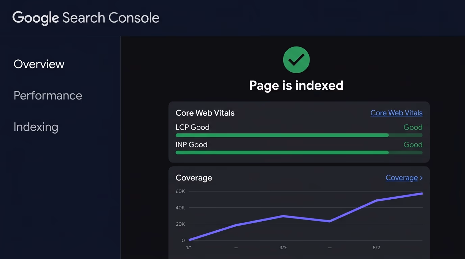The height and width of the screenshot is (259, 465).
Task: Click the 40K axis label
Action: (180, 208)
